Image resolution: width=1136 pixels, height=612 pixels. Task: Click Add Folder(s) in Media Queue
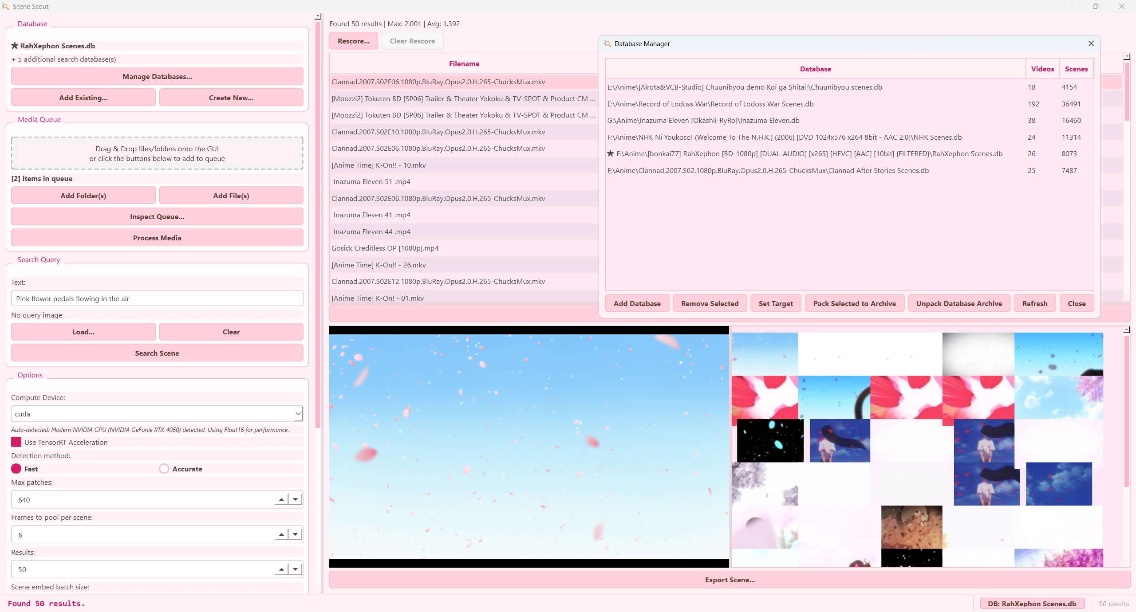(x=83, y=196)
